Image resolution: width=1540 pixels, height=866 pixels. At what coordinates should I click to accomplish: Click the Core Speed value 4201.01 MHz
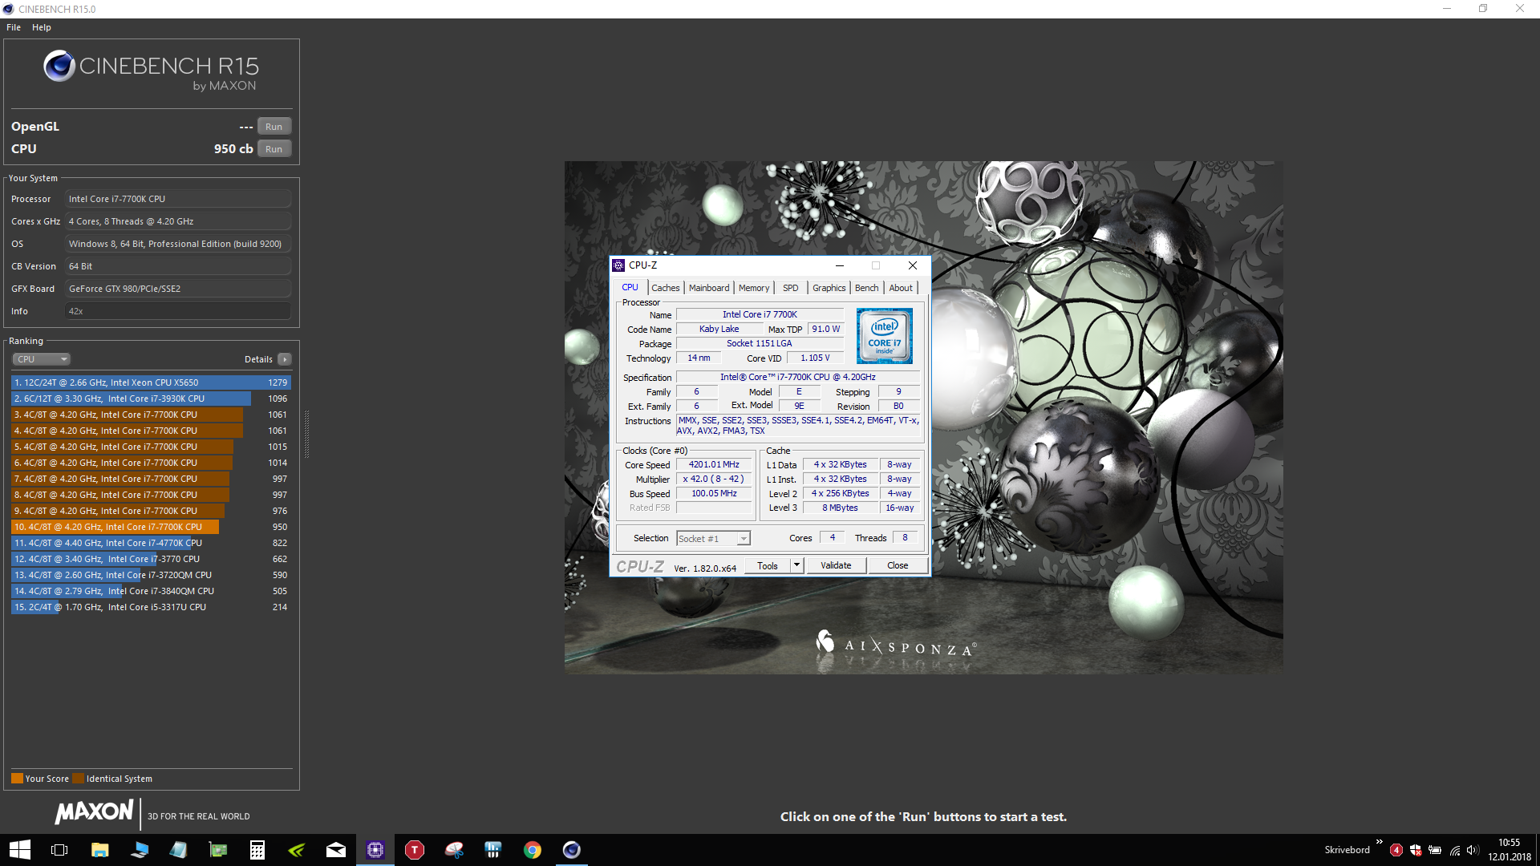tap(714, 464)
